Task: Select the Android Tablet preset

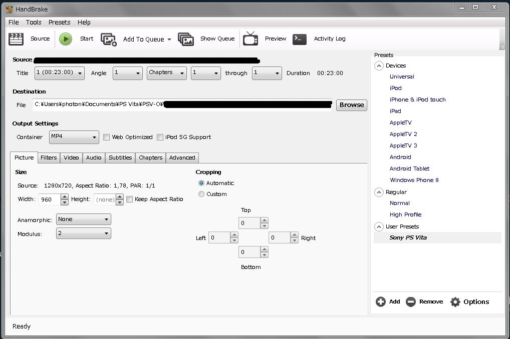Action: coord(409,168)
